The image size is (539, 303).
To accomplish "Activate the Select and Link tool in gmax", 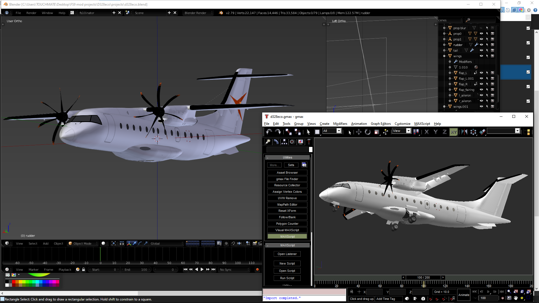I will (288, 132).
